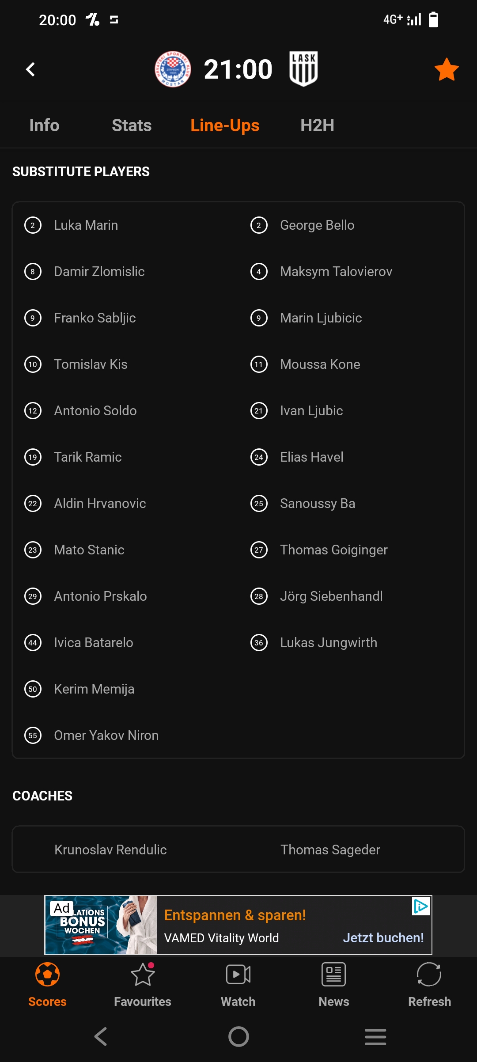
Task: Tap the Android home navigation button
Action: tap(238, 1036)
